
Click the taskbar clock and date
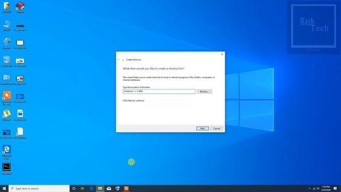326,188
